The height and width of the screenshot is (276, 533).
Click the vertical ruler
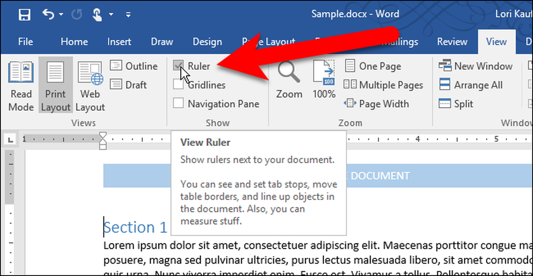tap(11, 213)
